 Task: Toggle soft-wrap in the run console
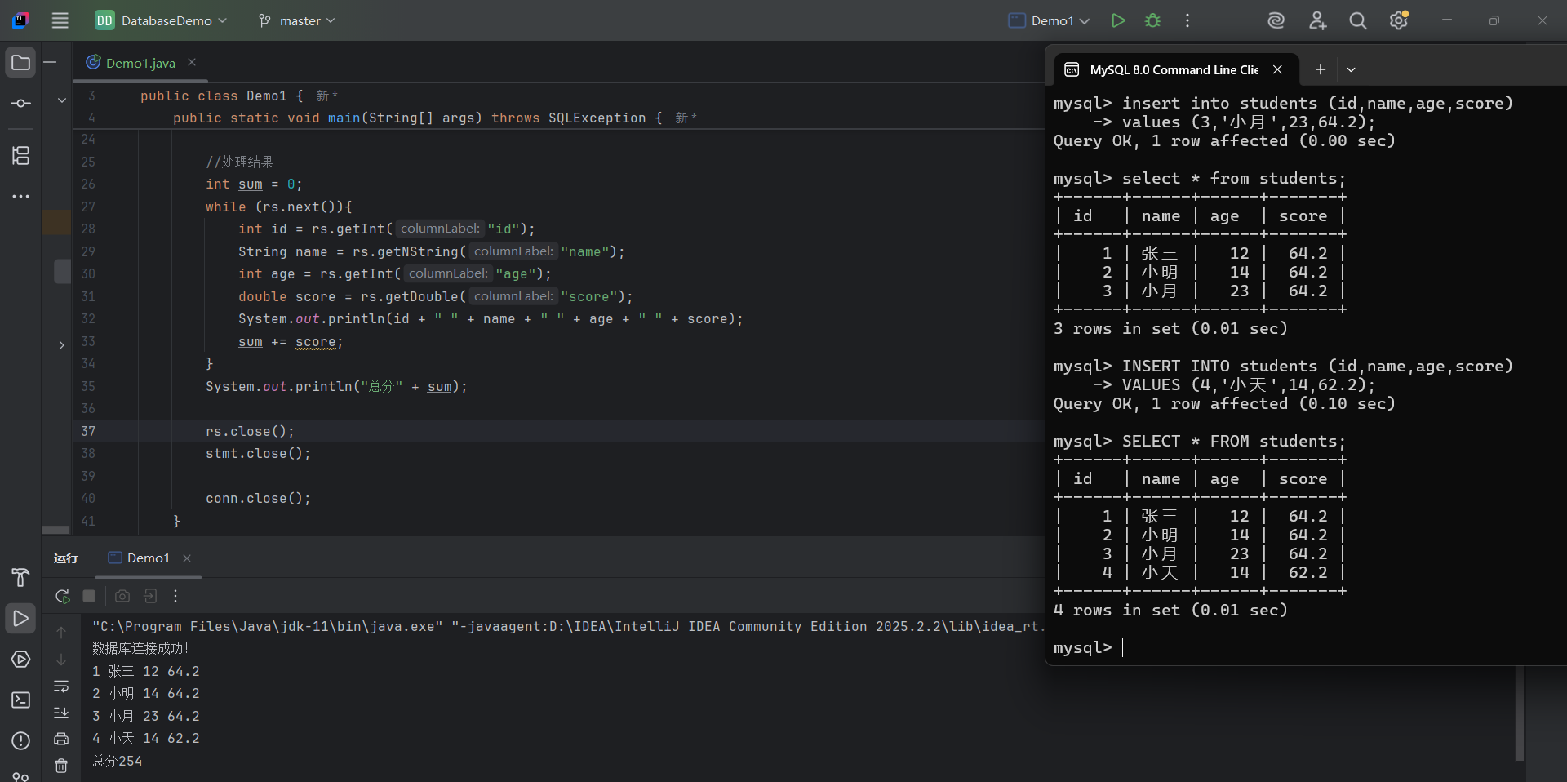(61, 686)
